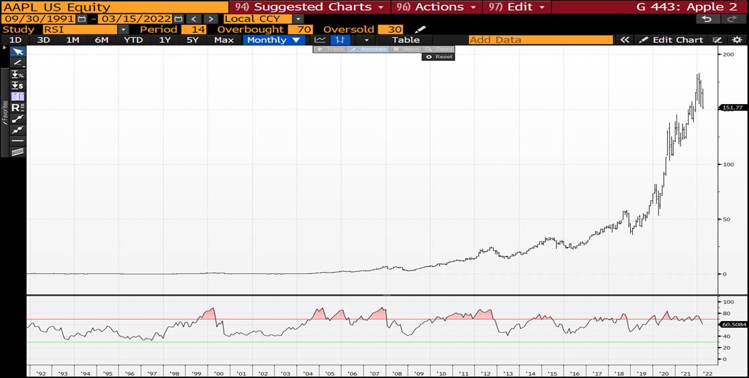The width and height of the screenshot is (749, 378).
Task: Select the 1Y range
Action: (165, 40)
